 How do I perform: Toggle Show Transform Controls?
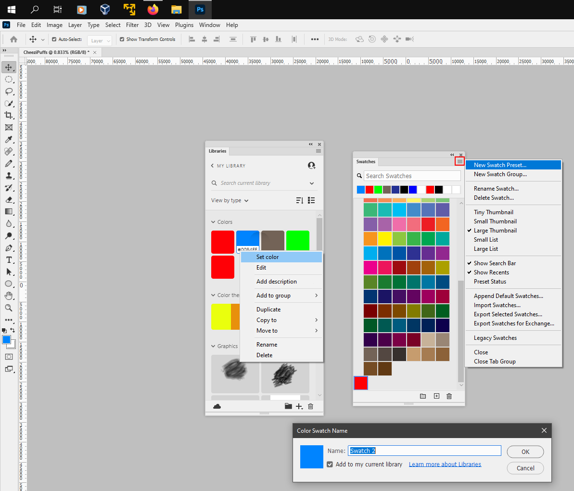[x=122, y=39]
